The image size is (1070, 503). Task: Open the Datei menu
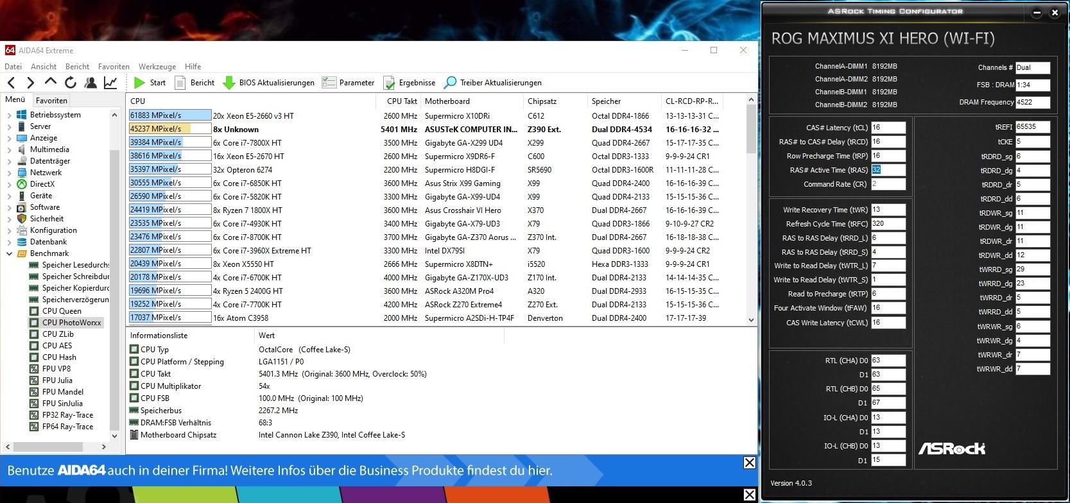coord(13,66)
